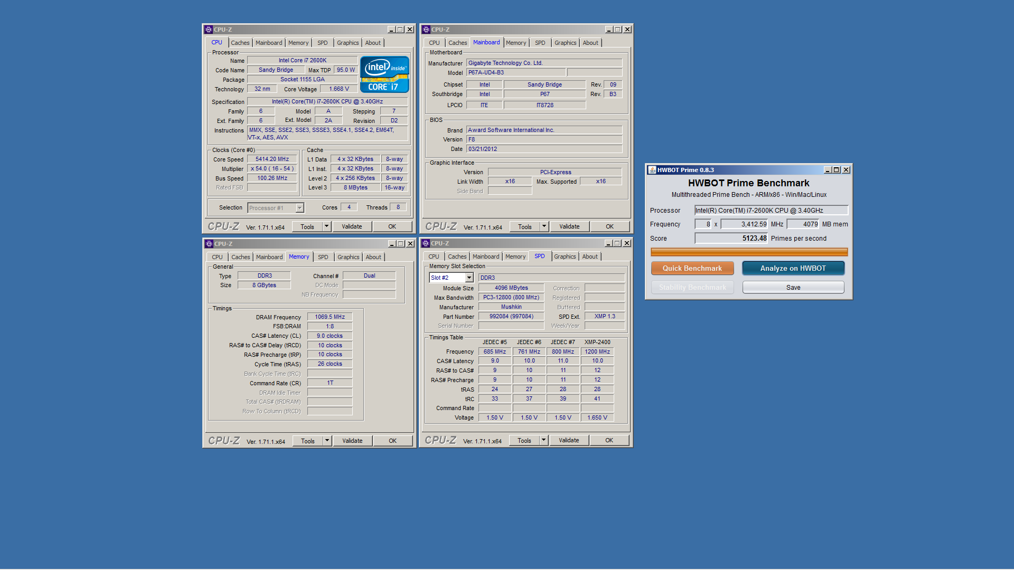The image size is (1014, 570).
Task: Open Mainboard tab in SPD window
Action: tap(486, 256)
